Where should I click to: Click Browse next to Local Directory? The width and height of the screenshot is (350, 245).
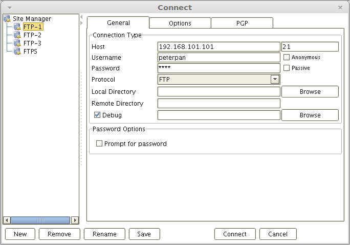tap(310, 92)
